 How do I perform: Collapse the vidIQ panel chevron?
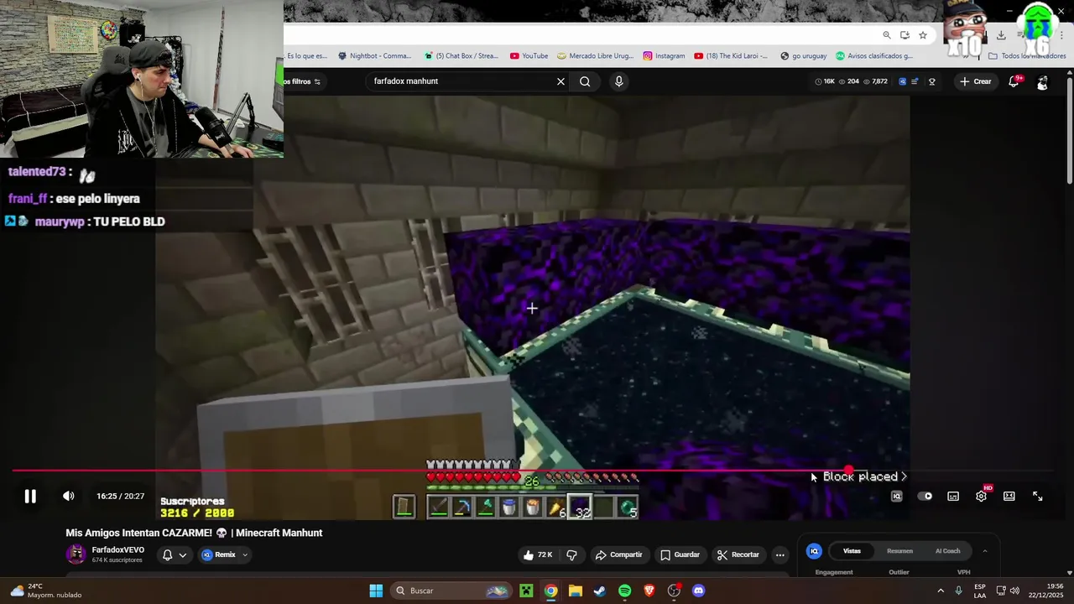click(984, 551)
